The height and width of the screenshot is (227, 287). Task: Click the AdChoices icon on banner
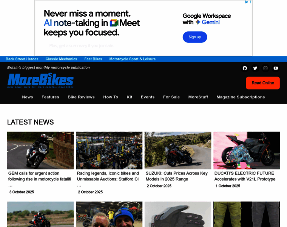[247, 2]
